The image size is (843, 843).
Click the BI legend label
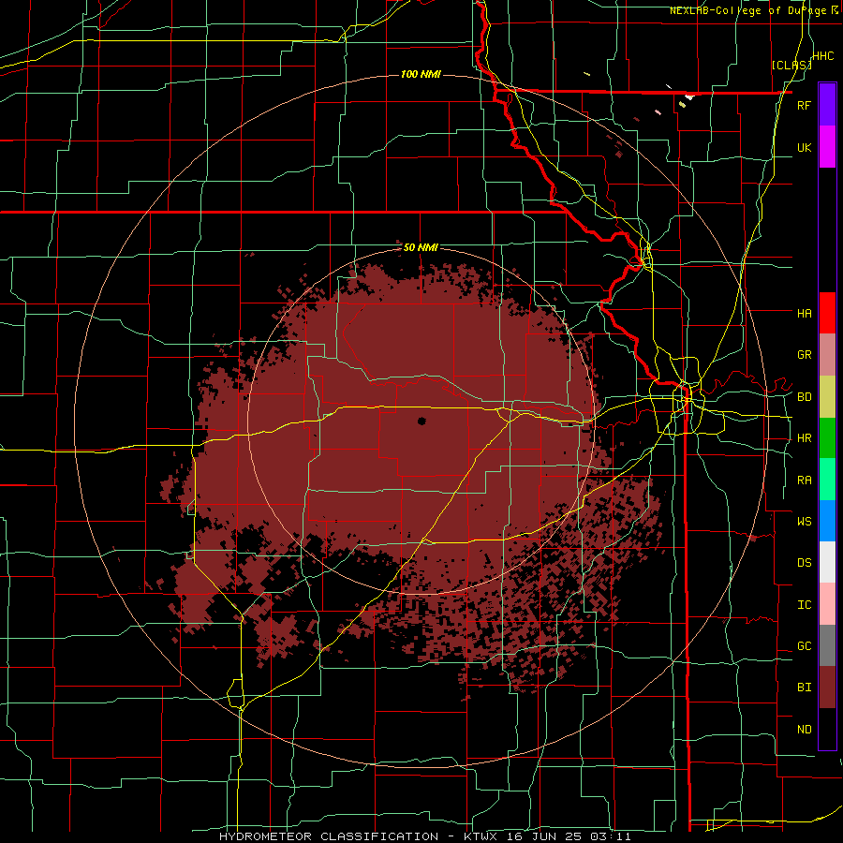804,688
